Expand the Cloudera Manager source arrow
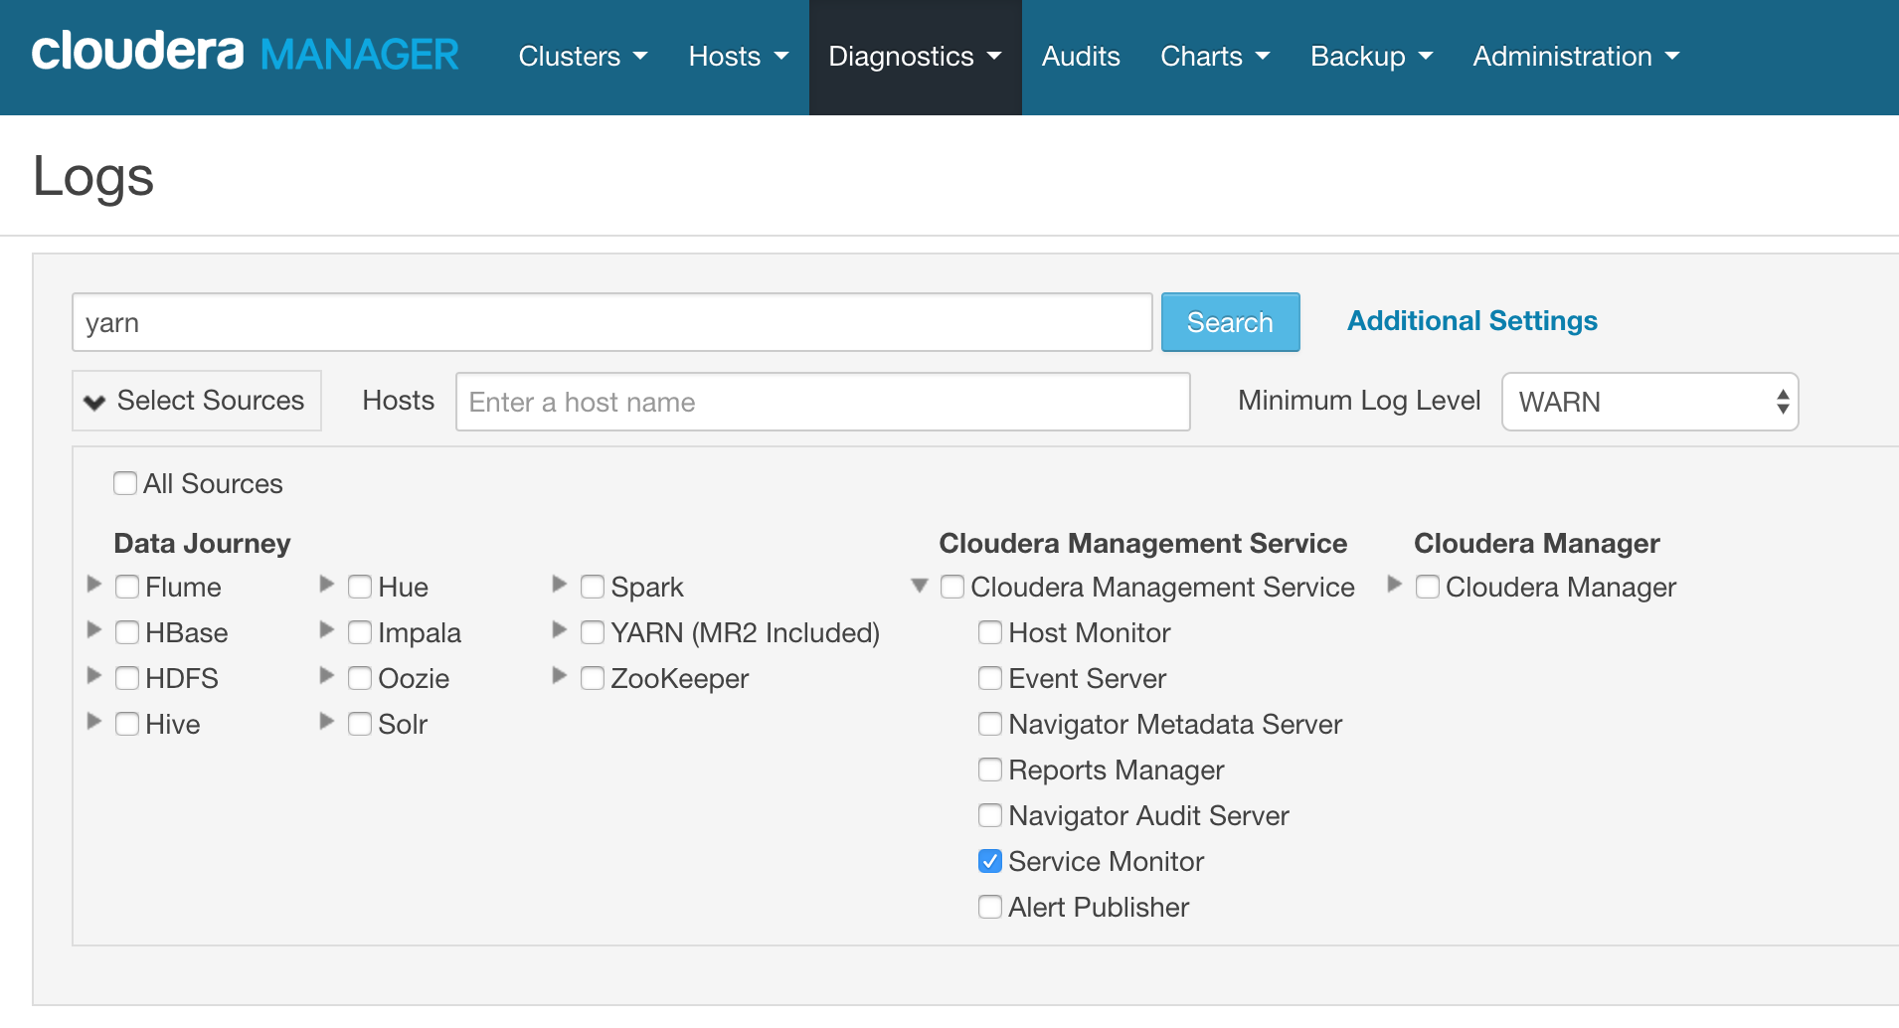This screenshot has width=1899, height=1028. tap(1395, 585)
